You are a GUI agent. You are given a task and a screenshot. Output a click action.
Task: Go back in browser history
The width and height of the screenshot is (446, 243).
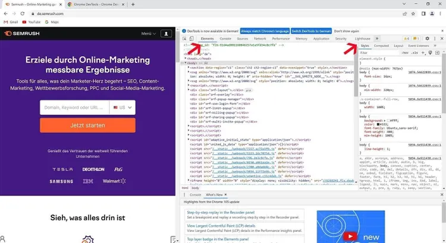tap(6, 14)
